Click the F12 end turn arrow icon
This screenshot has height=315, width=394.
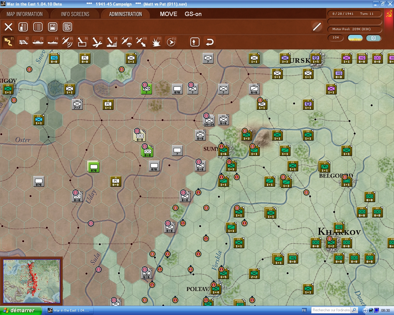pyautogui.click(x=171, y=42)
